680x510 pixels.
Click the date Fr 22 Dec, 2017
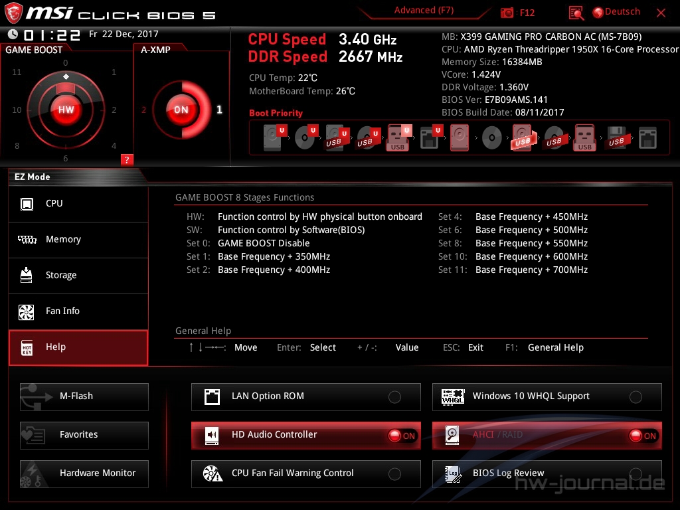[124, 34]
